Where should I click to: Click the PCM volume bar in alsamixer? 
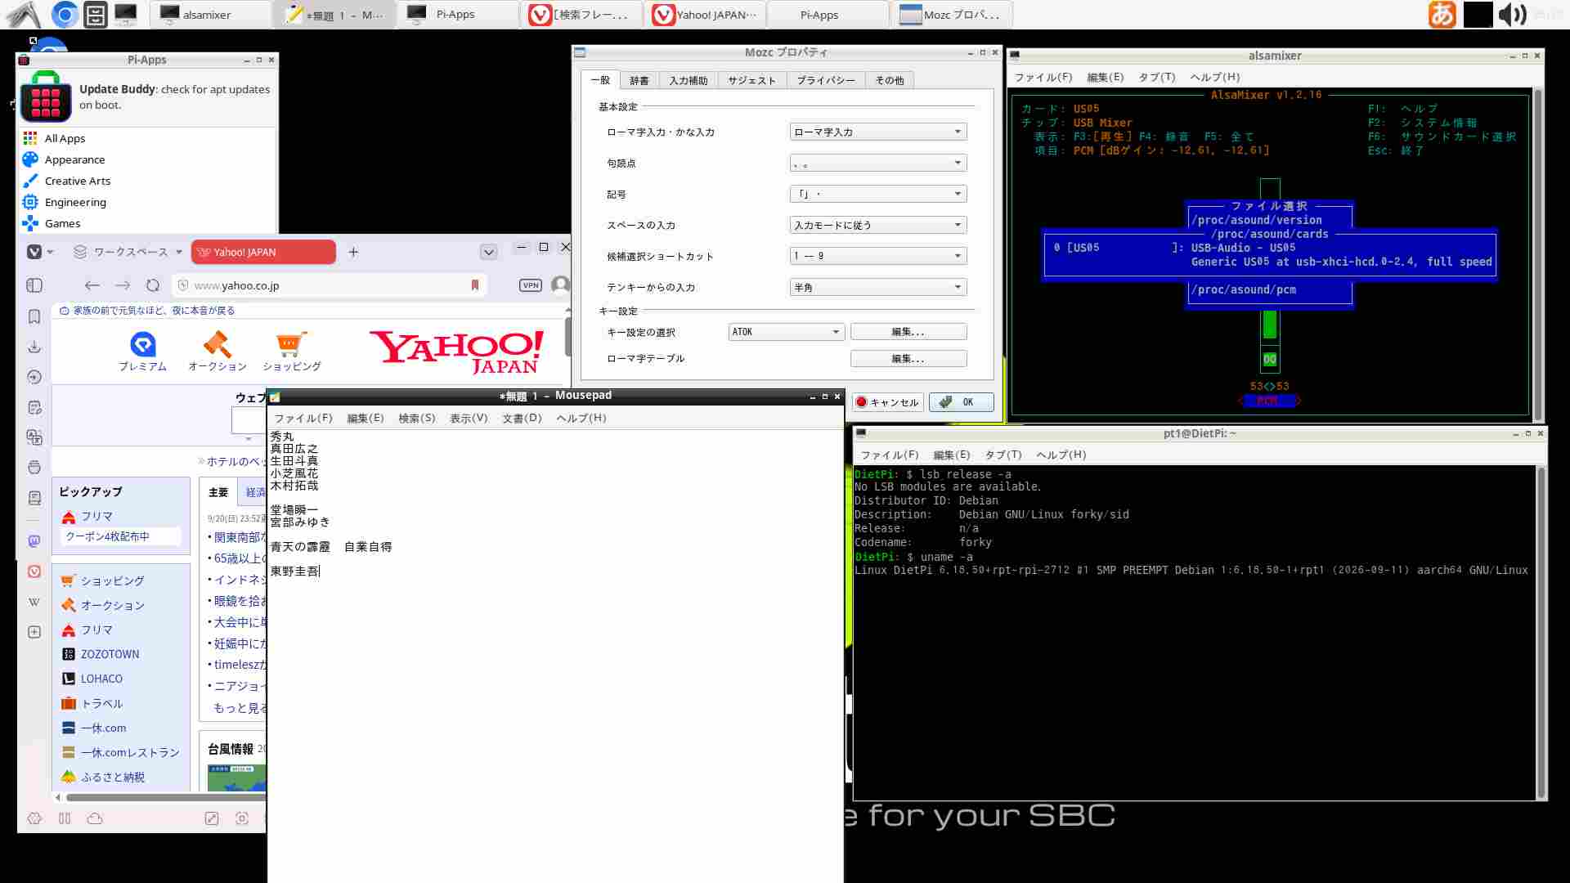click(x=1270, y=325)
